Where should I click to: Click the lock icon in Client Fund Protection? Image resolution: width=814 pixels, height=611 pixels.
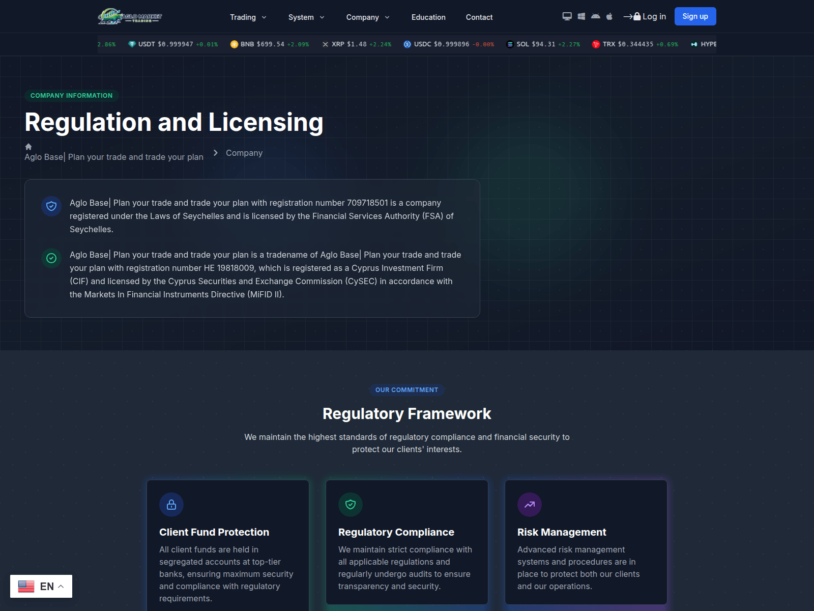pyautogui.click(x=171, y=505)
